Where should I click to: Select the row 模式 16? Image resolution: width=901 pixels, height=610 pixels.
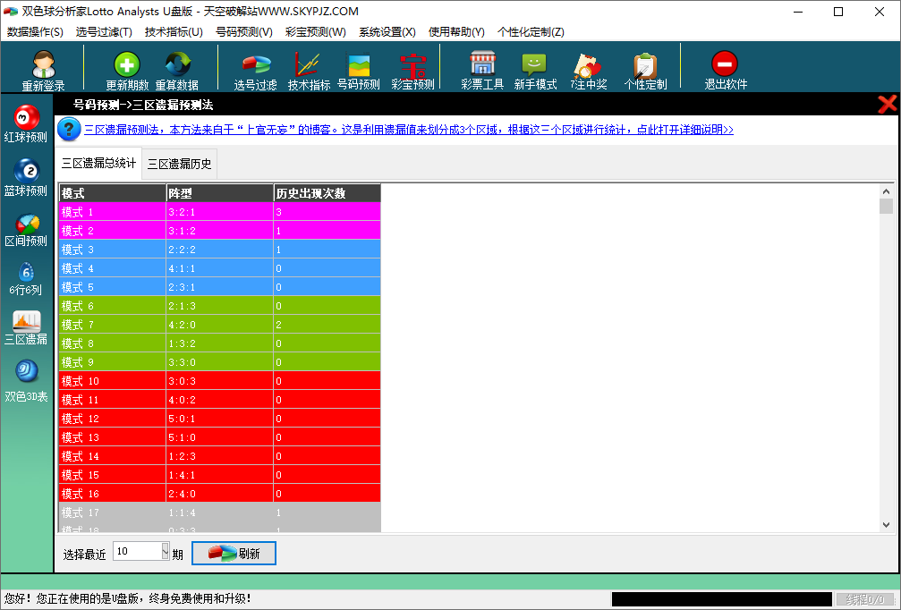pyautogui.click(x=219, y=494)
